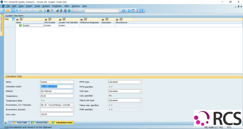The width and height of the screenshot is (243, 129).
Task: Find with binoculars icon
Action: (48, 11)
